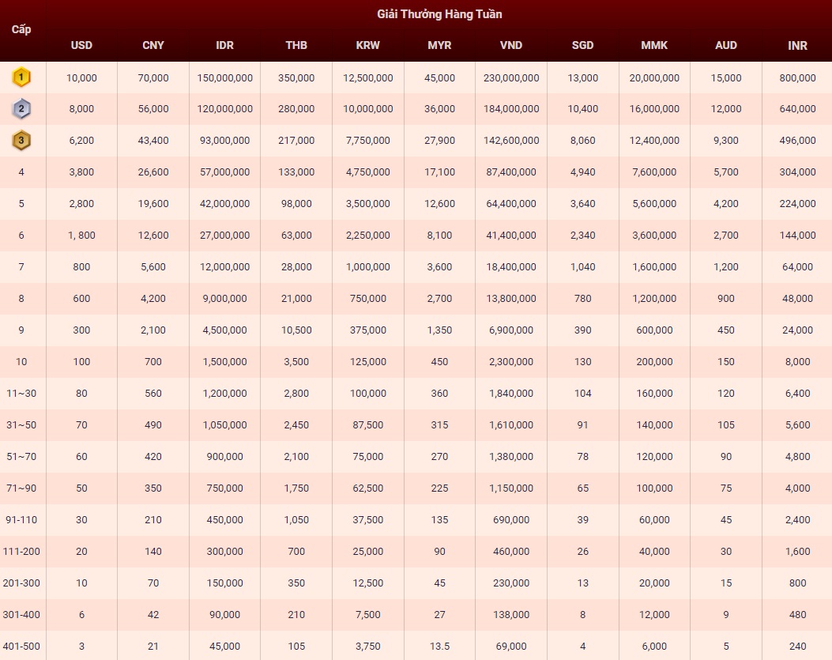
Task: Click the bronze rank 3 medal icon
Action: coord(21,141)
